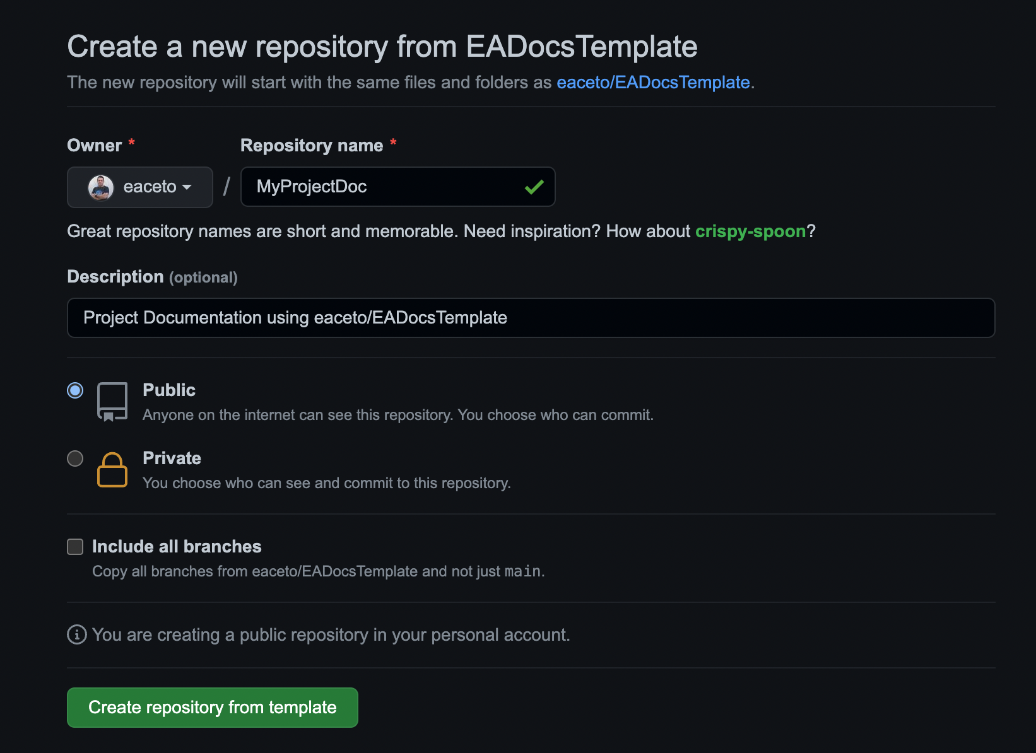Viewport: 1036px width, 753px height.
Task: Click the dropdown caret next to eaceto
Action: click(x=187, y=187)
